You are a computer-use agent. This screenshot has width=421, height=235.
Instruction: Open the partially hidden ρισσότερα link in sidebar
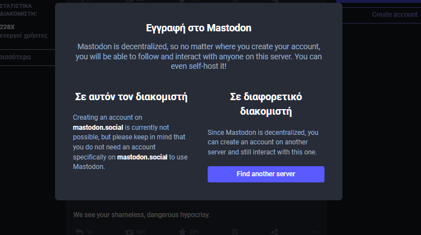pos(15,57)
